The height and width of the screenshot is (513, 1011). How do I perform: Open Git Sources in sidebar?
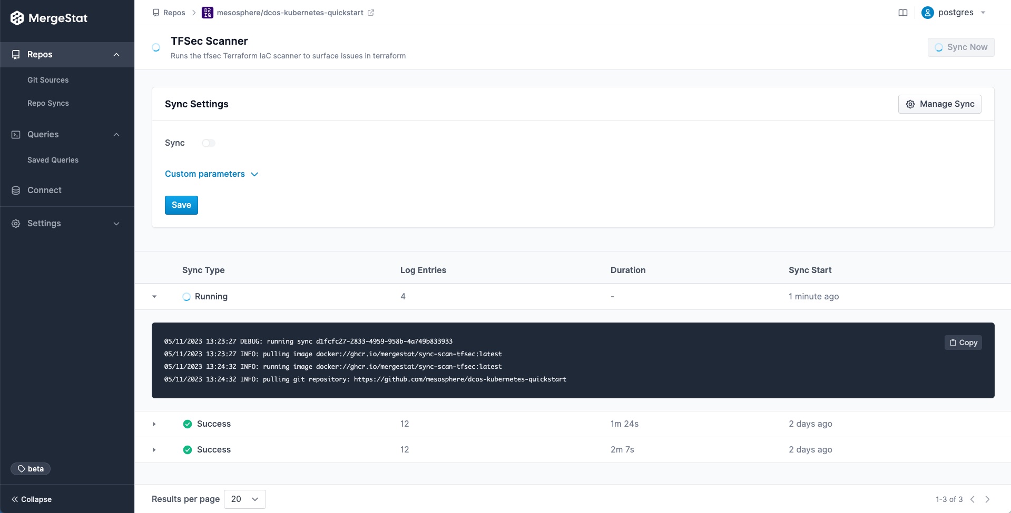pos(48,80)
